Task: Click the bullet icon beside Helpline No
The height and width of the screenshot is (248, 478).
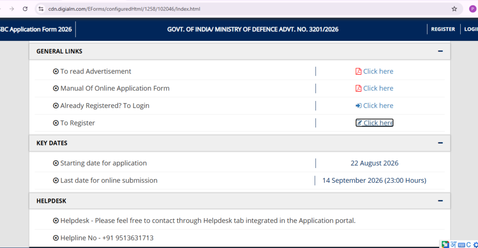Action: [56, 238]
